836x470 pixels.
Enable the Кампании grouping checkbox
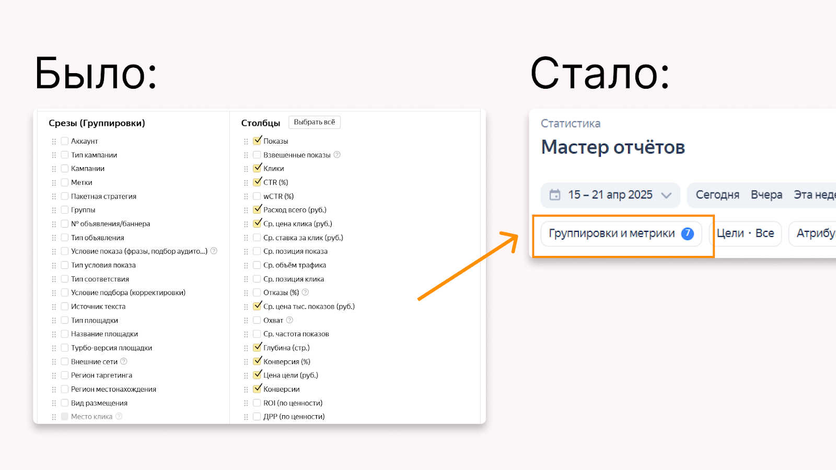pos(65,169)
